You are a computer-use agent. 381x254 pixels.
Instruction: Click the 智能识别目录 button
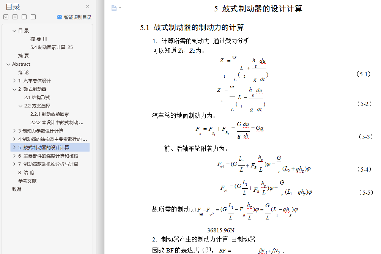point(74,17)
